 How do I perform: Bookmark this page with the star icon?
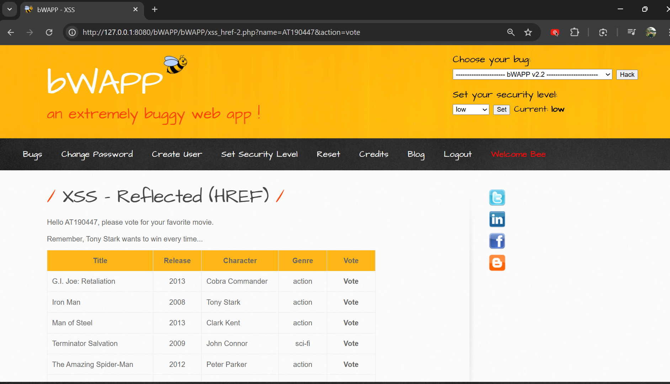pyautogui.click(x=528, y=32)
